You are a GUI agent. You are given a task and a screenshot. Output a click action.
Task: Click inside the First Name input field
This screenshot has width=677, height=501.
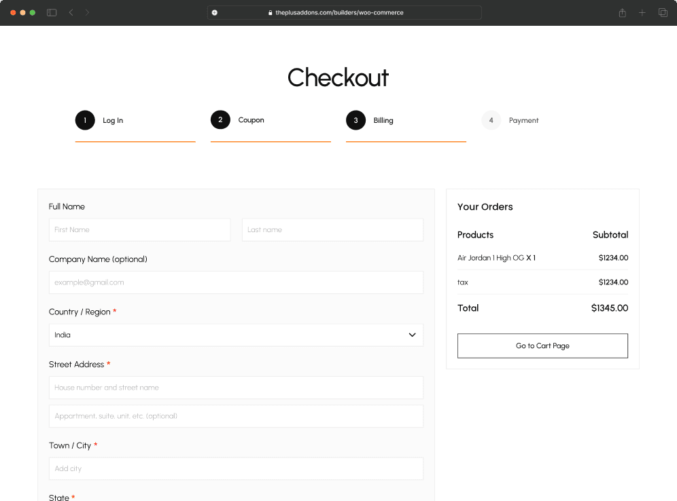click(x=139, y=229)
